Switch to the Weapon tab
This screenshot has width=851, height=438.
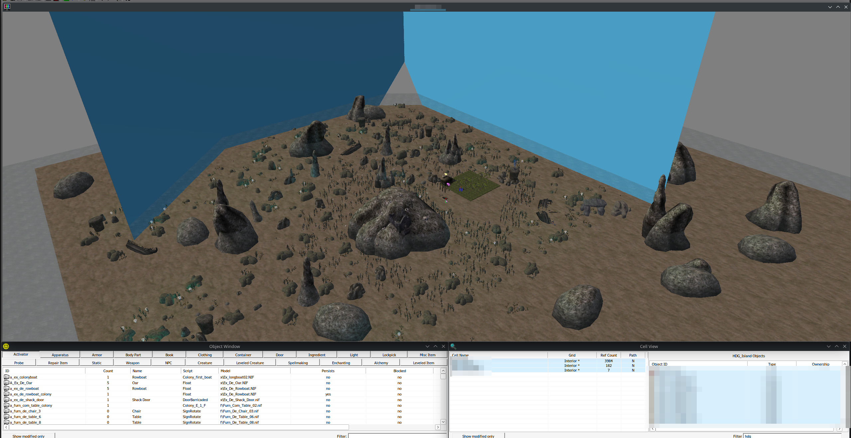pyautogui.click(x=132, y=363)
